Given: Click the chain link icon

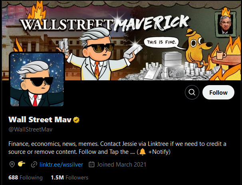Looking at the screenshot, I should [x=34, y=165].
